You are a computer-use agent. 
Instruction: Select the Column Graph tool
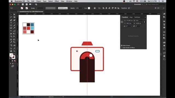click(14, 45)
